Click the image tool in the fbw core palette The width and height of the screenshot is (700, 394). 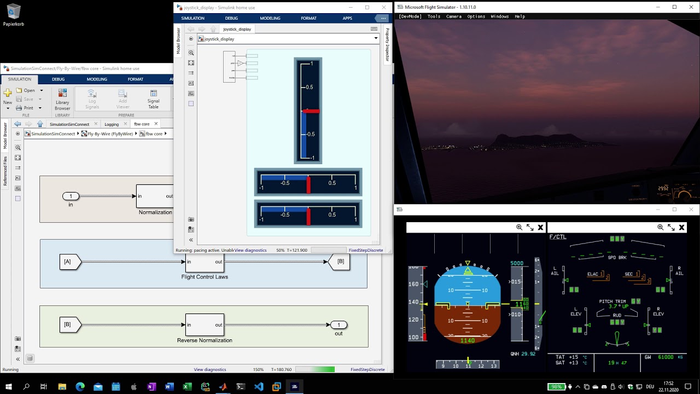[18, 188]
